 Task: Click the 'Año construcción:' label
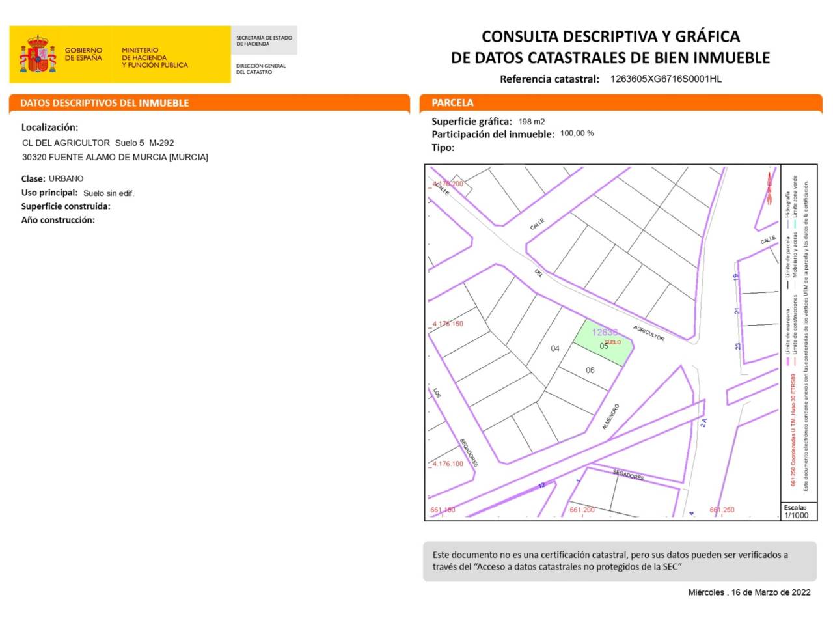[58, 220]
